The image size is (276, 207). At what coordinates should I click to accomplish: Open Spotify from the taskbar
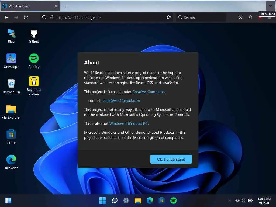174,201
